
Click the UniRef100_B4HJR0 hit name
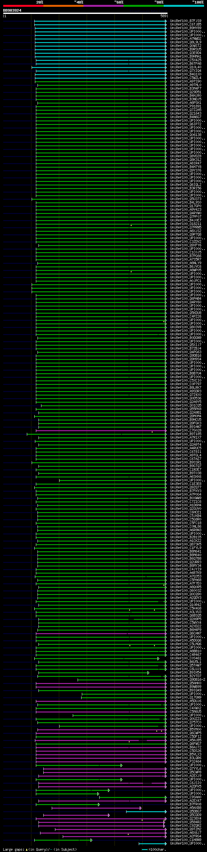186,95
